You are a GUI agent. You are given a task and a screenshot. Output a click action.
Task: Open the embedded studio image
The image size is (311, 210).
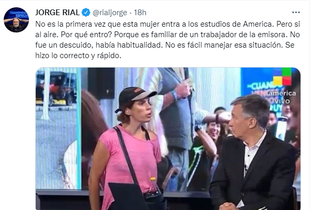pos(168,139)
